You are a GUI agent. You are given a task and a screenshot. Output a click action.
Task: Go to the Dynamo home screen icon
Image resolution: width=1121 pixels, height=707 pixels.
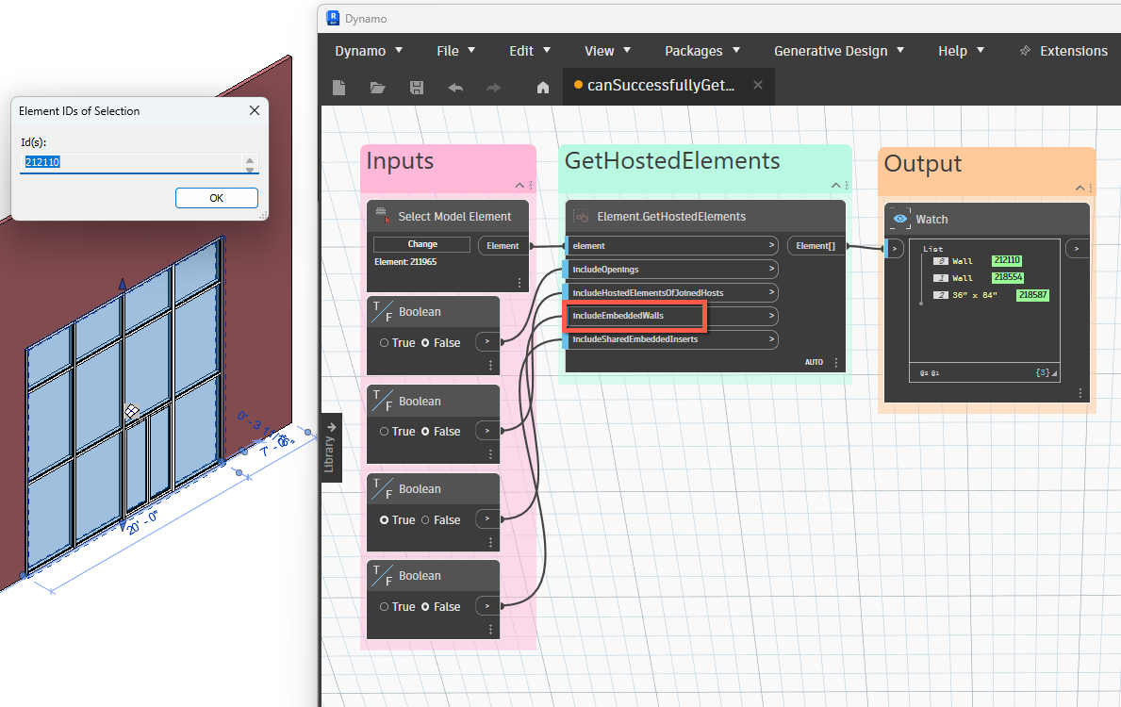[543, 88]
